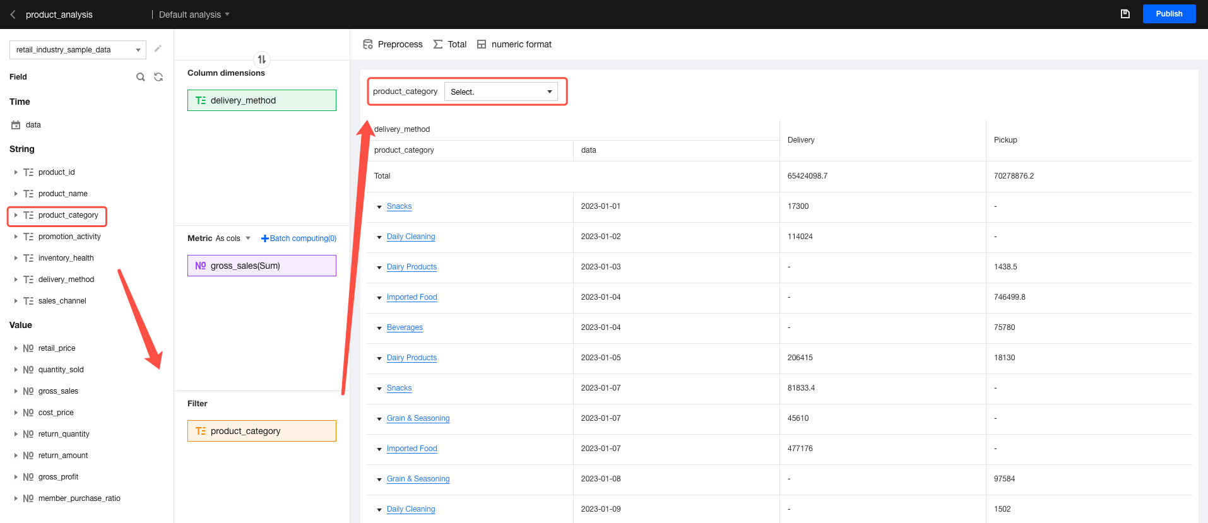
Task: Swap row and column dimensions icon
Action: coord(262,59)
